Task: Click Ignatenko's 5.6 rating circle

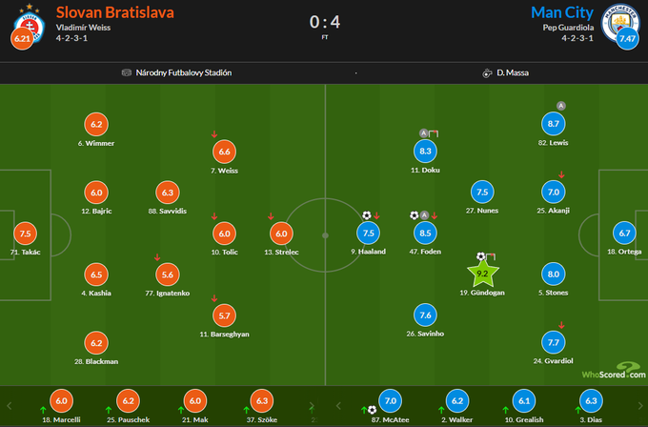Action: pos(169,274)
